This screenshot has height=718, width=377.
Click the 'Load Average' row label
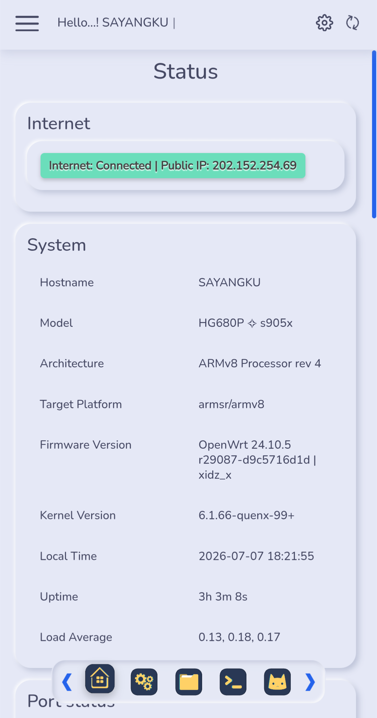[x=76, y=637]
